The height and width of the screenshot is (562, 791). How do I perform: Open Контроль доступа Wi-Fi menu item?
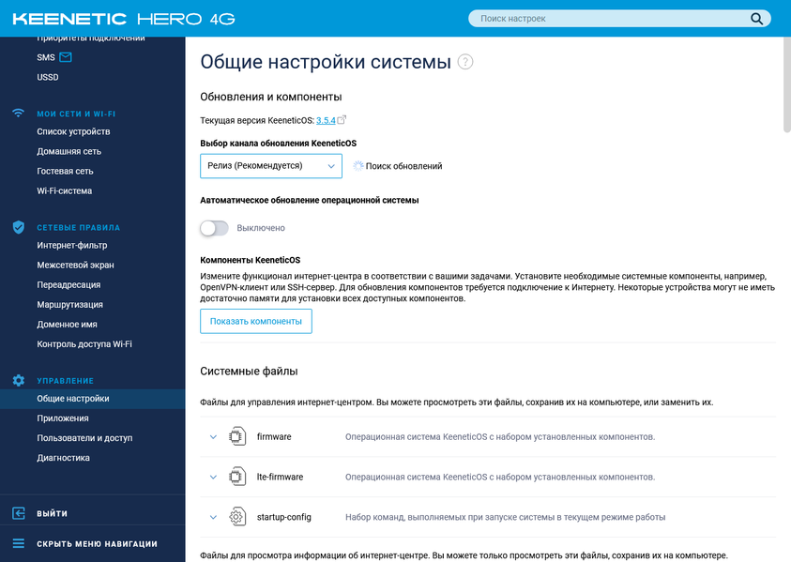point(84,344)
